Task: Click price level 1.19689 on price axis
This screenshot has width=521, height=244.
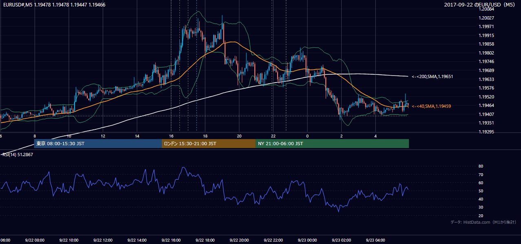Action: click(x=487, y=70)
